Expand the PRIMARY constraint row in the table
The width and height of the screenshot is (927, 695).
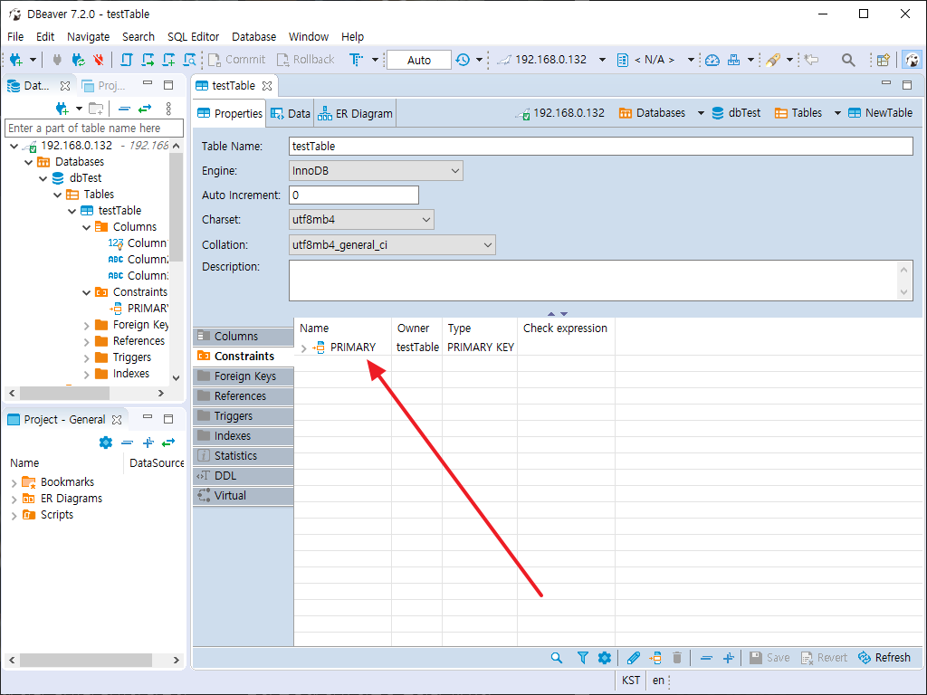tap(304, 348)
